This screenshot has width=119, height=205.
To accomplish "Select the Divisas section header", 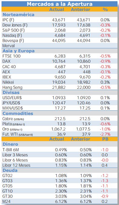I will 11,92.
